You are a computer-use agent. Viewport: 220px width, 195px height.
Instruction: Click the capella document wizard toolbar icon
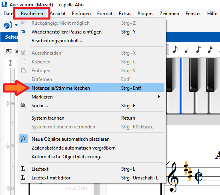click(x=8, y=25)
